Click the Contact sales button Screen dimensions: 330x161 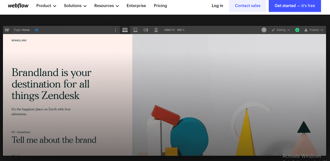pyautogui.click(x=247, y=6)
